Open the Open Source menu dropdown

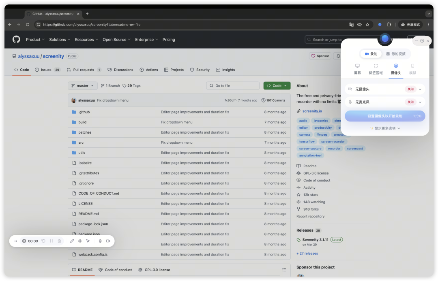click(116, 40)
